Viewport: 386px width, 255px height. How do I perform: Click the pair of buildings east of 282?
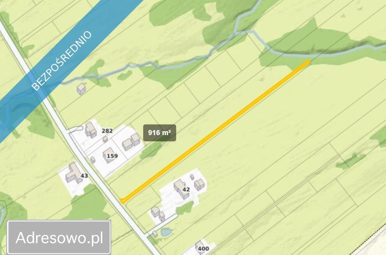click(x=131, y=142)
